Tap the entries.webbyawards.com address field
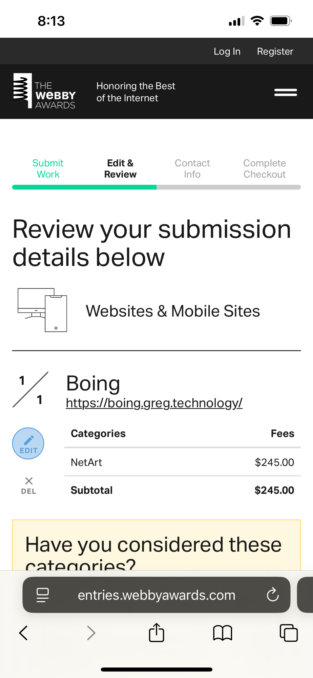Screen dimensions: 313x678 coord(156,595)
